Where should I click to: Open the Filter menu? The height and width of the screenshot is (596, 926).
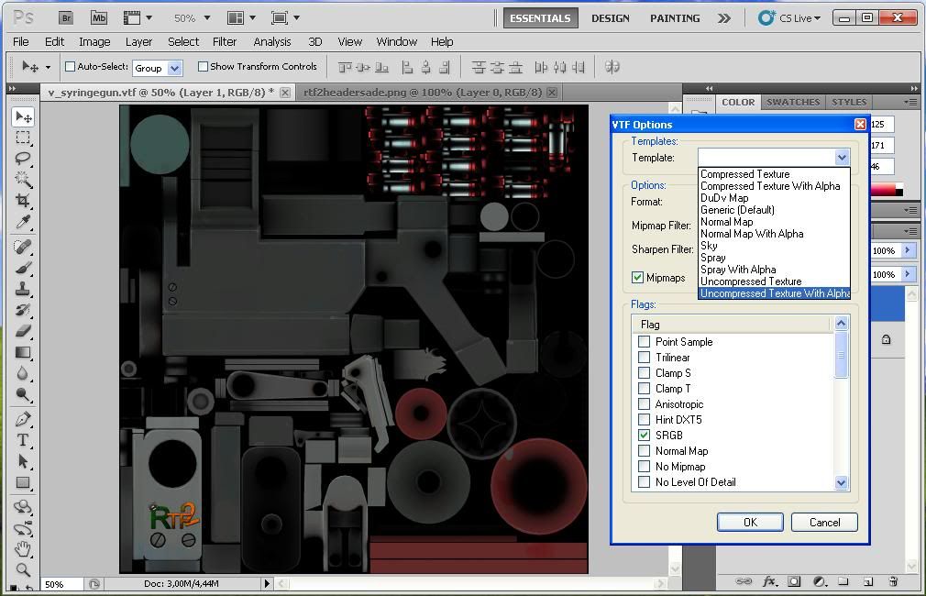[x=225, y=41]
